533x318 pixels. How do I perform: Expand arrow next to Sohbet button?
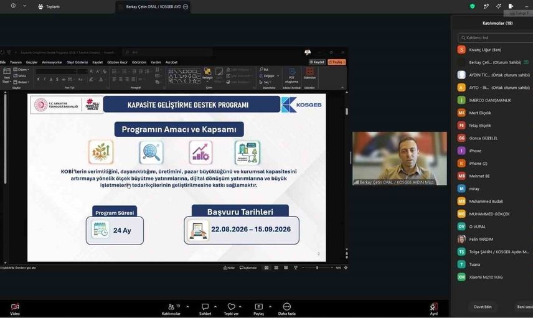point(215,306)
